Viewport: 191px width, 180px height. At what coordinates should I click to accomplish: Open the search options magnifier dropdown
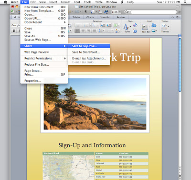[x=127, y=12]
